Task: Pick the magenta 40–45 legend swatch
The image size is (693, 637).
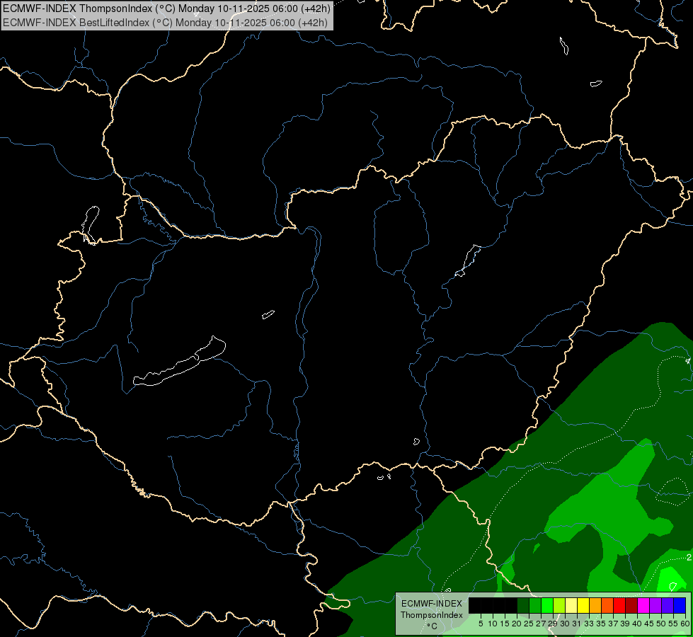Action: coord(643,605)
